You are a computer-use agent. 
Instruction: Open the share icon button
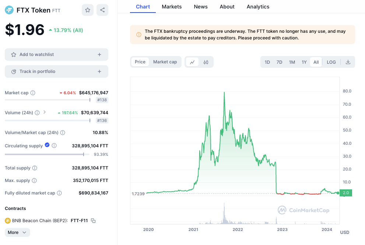102,10
